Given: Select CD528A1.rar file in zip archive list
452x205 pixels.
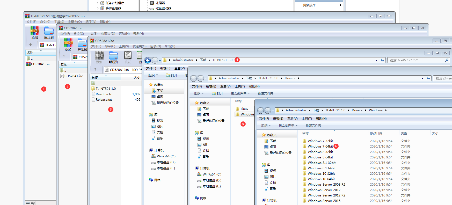Looking at the screenshot, I should (x=38, y=64).
